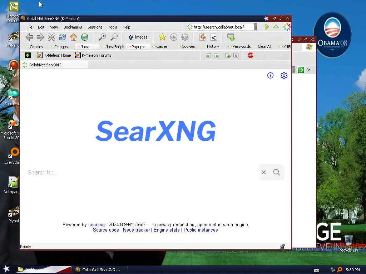The image size is (366, 274).
Task: Open K-Meleon Forums bookmark
Action: click(x=93, y=55)
